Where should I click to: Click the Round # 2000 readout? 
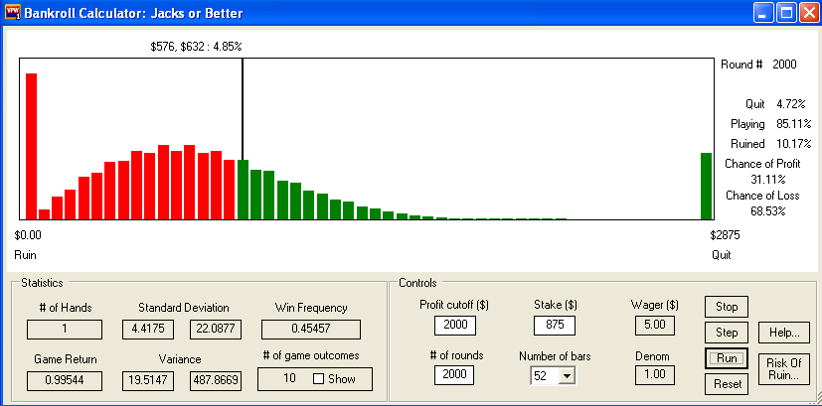(x=758, y=65)
